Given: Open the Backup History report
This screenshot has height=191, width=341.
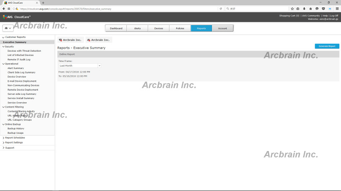Looking at the screenshot, I should click(16, 129).
